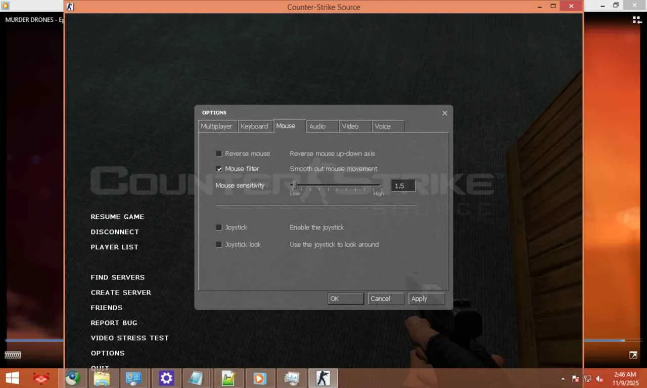Go to the Audio tab

point(322,126)
